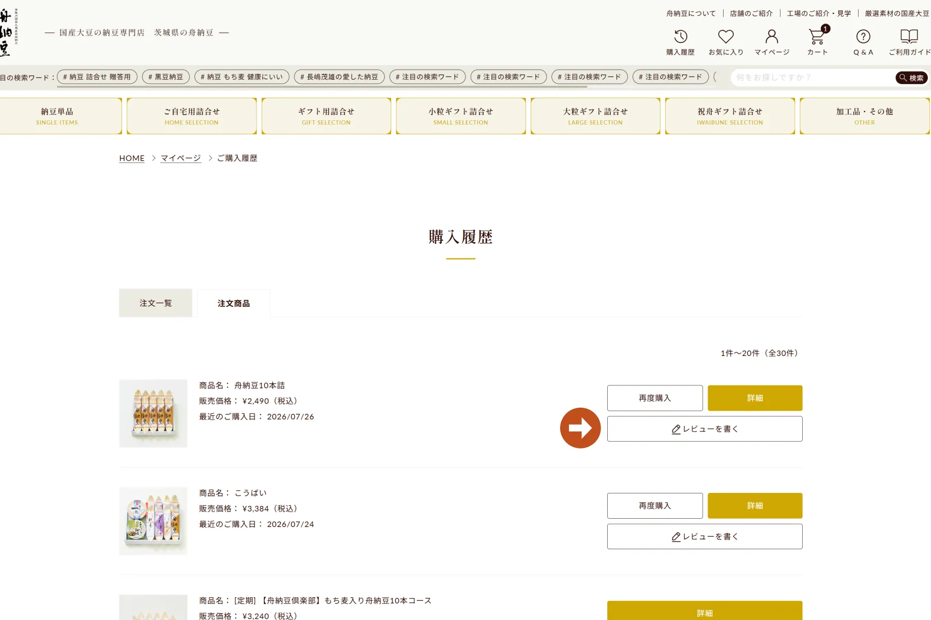Click the orange arrow circle icon
The width and height of the screenshot is (931, 620).
580,428
